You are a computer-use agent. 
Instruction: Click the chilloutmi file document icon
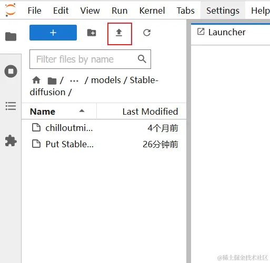point(36,127)
